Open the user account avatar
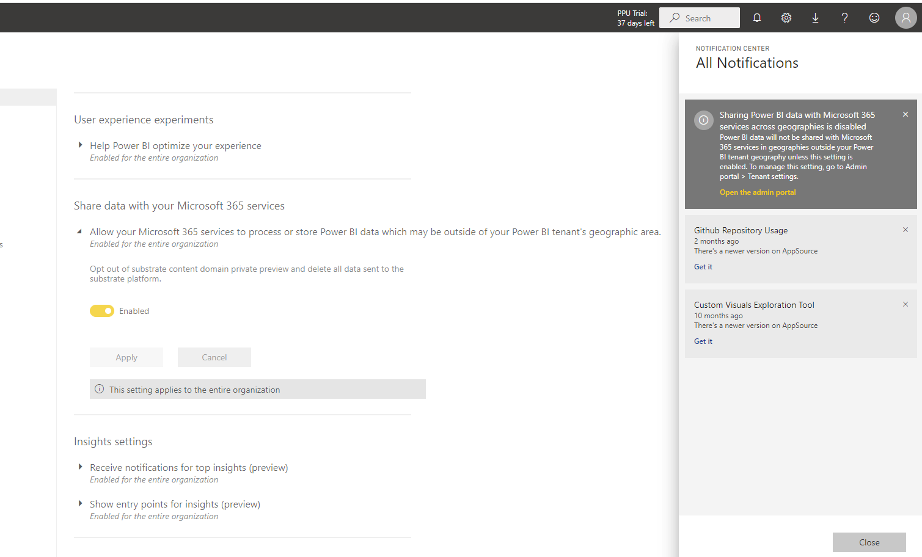The image size is (922, 557). tap(906, 18)
